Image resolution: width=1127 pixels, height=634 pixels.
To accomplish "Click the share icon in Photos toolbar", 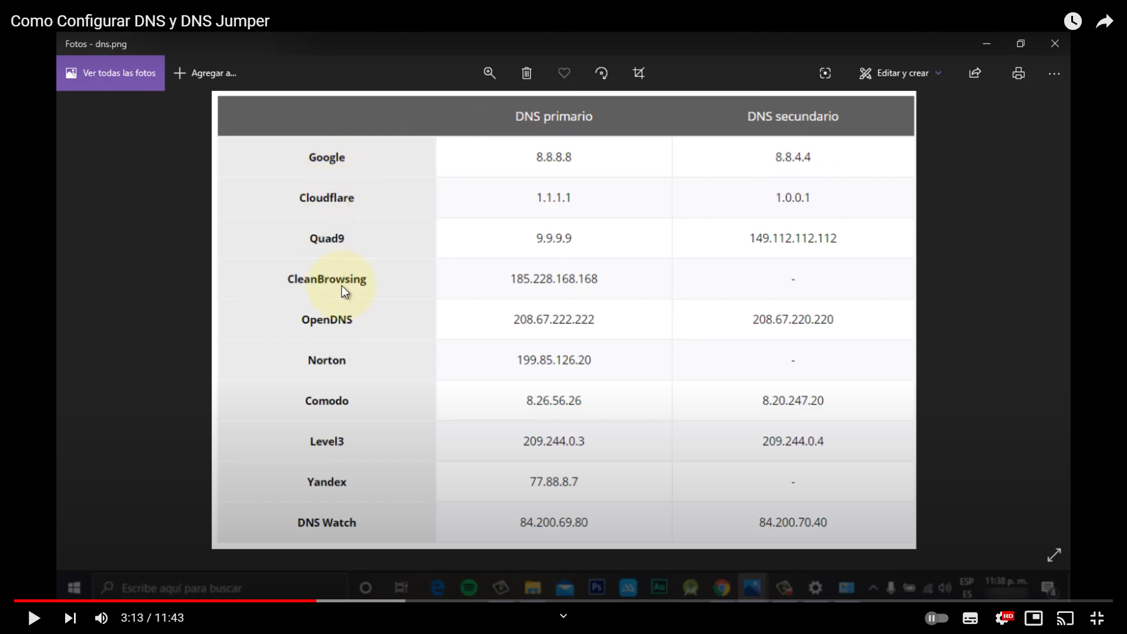I will point(975,73).
